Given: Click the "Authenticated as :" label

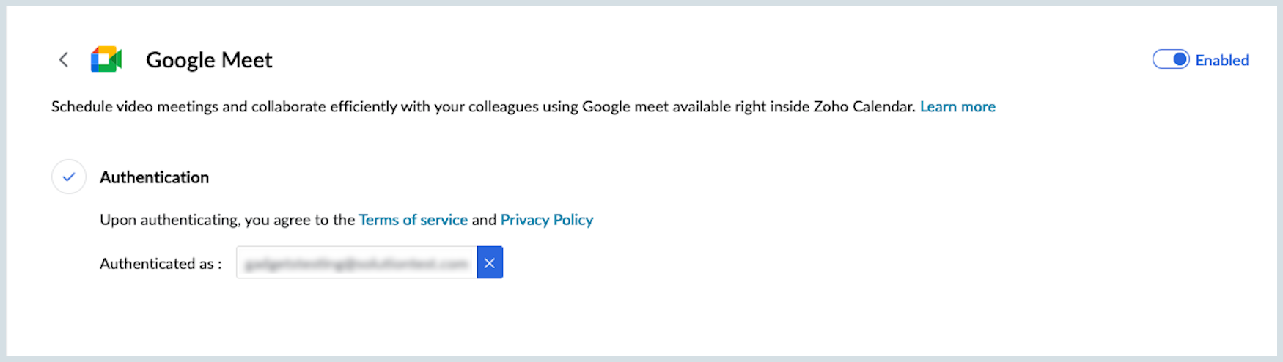Looking at the screenshot, I should [x=161, y=264].
